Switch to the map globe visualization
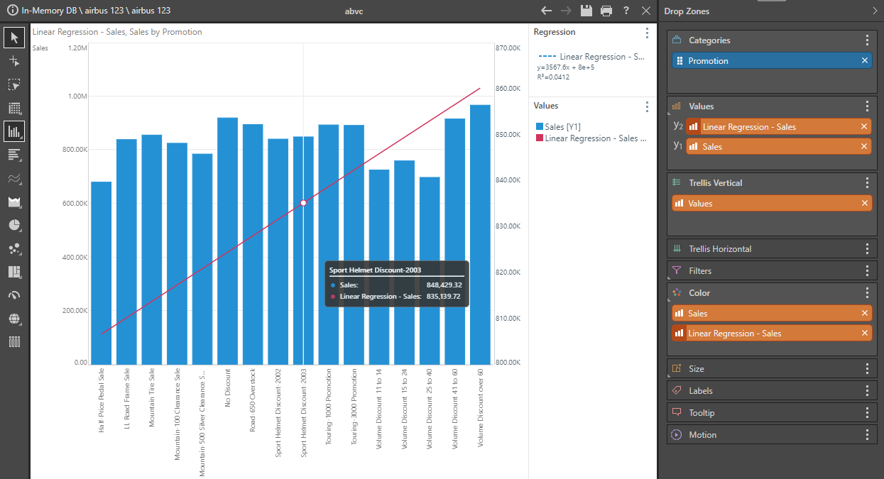 14,319
